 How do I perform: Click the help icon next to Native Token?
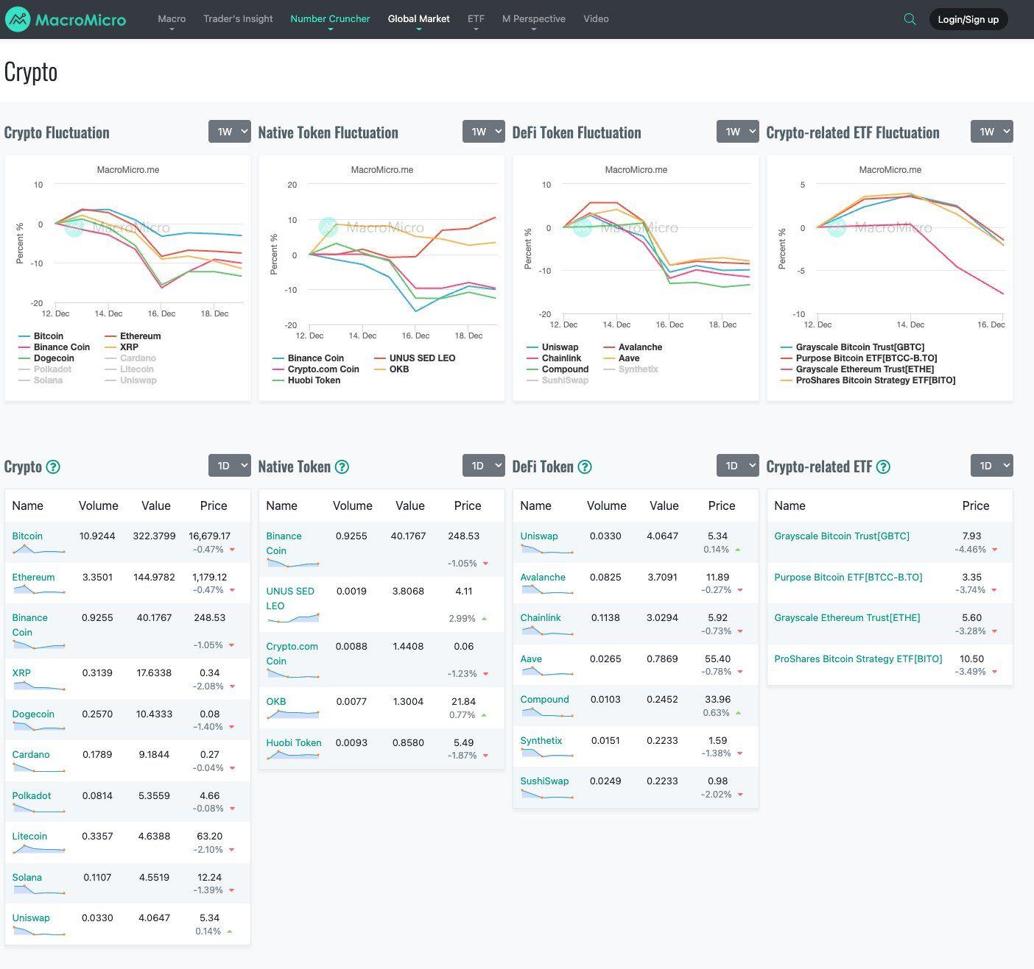point(342,466)
